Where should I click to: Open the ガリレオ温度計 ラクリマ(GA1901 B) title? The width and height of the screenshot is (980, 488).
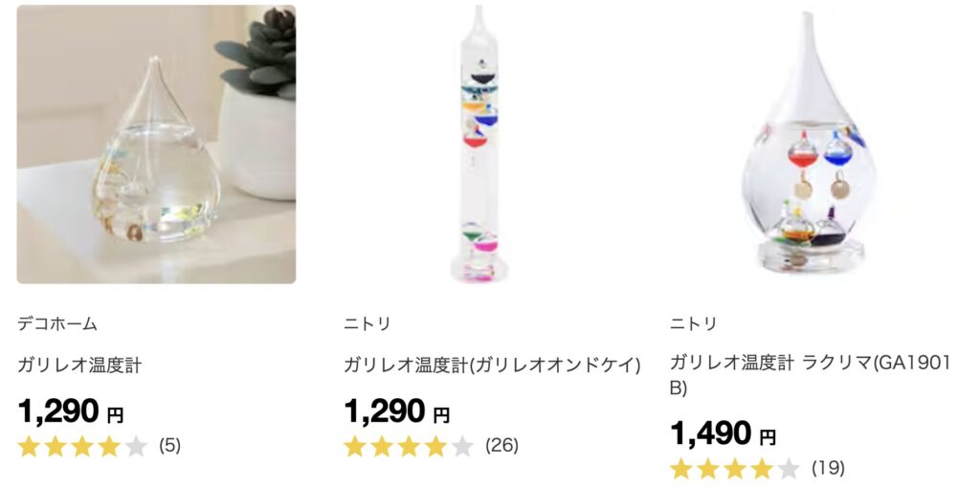coord(810,375)
